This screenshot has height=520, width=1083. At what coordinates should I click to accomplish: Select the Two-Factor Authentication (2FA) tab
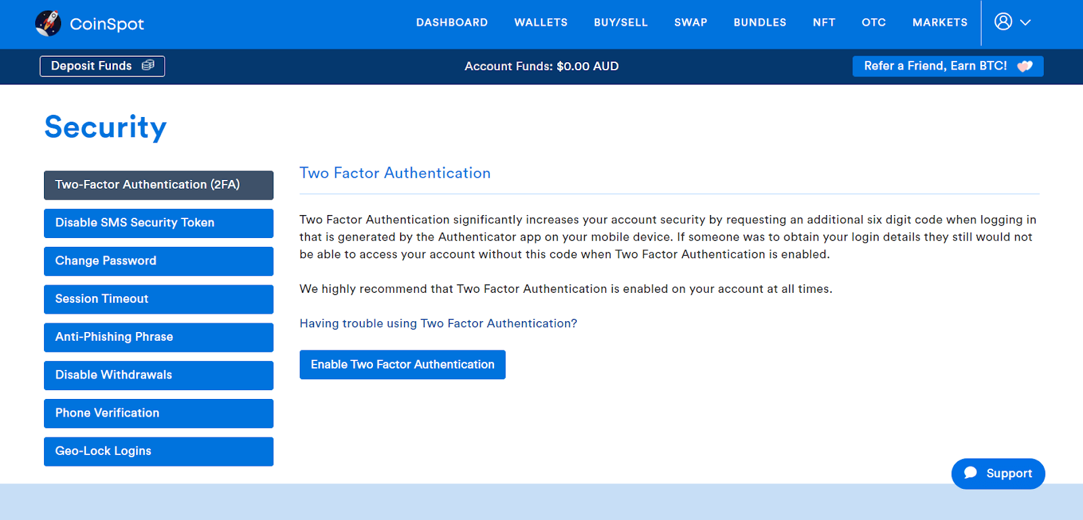(x=158, y=185)
